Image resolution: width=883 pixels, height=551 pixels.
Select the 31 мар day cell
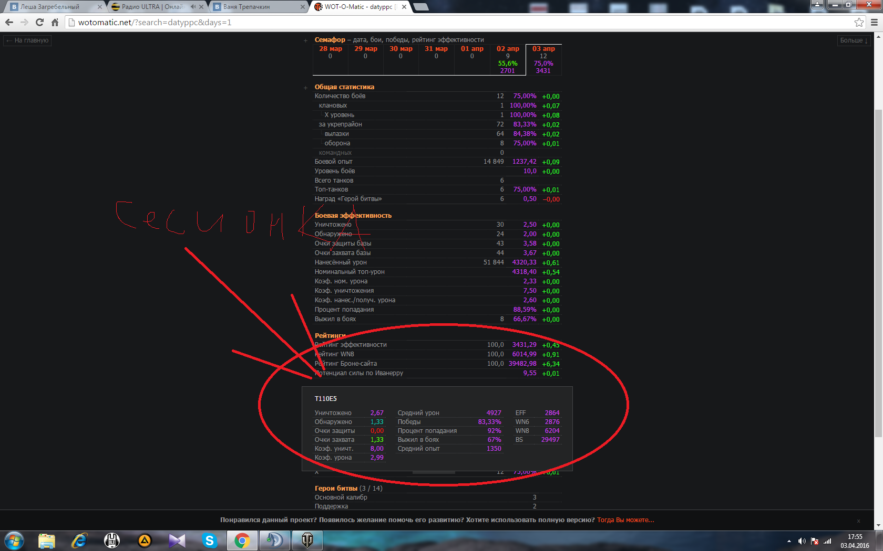(436, 59)
